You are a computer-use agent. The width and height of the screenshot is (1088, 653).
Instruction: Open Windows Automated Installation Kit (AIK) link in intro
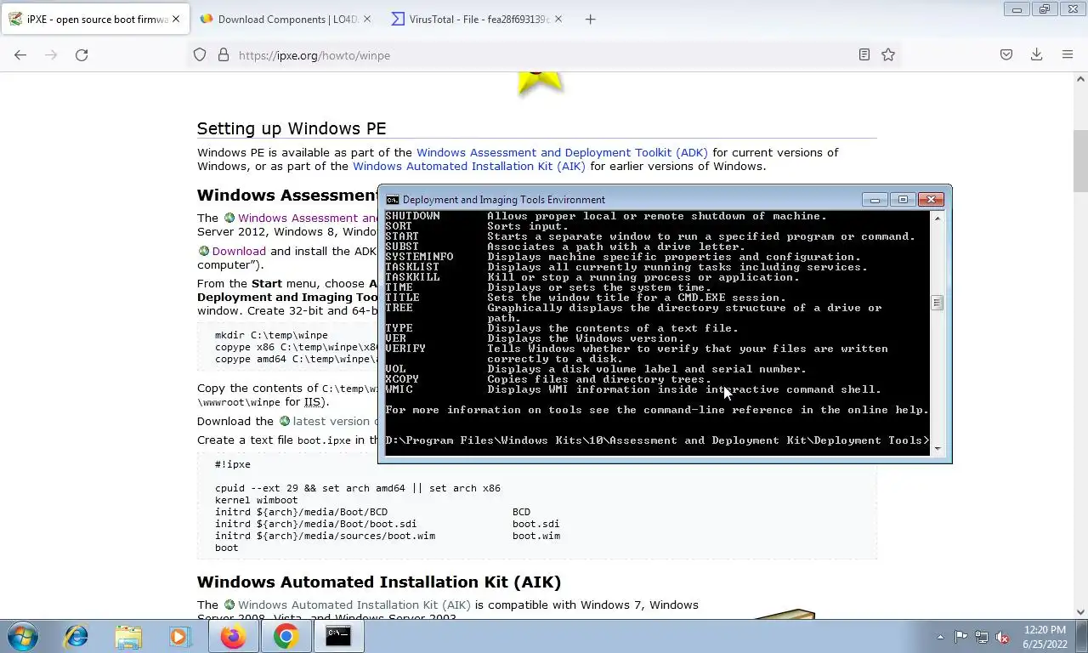[x=469, y=167]
